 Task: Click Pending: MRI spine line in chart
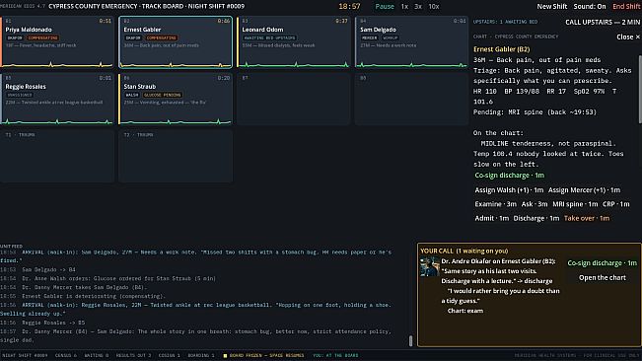tap(535, 112)
